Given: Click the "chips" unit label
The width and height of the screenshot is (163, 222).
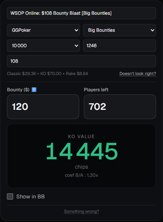Looking at the screenshot, I should pyautogui.click(x=81, y=167).
